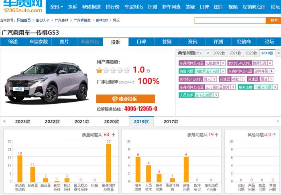This screenshot has width=281, height=195.
Task: Click the 服务态度 bar showing 6
Action: (138, 170)
